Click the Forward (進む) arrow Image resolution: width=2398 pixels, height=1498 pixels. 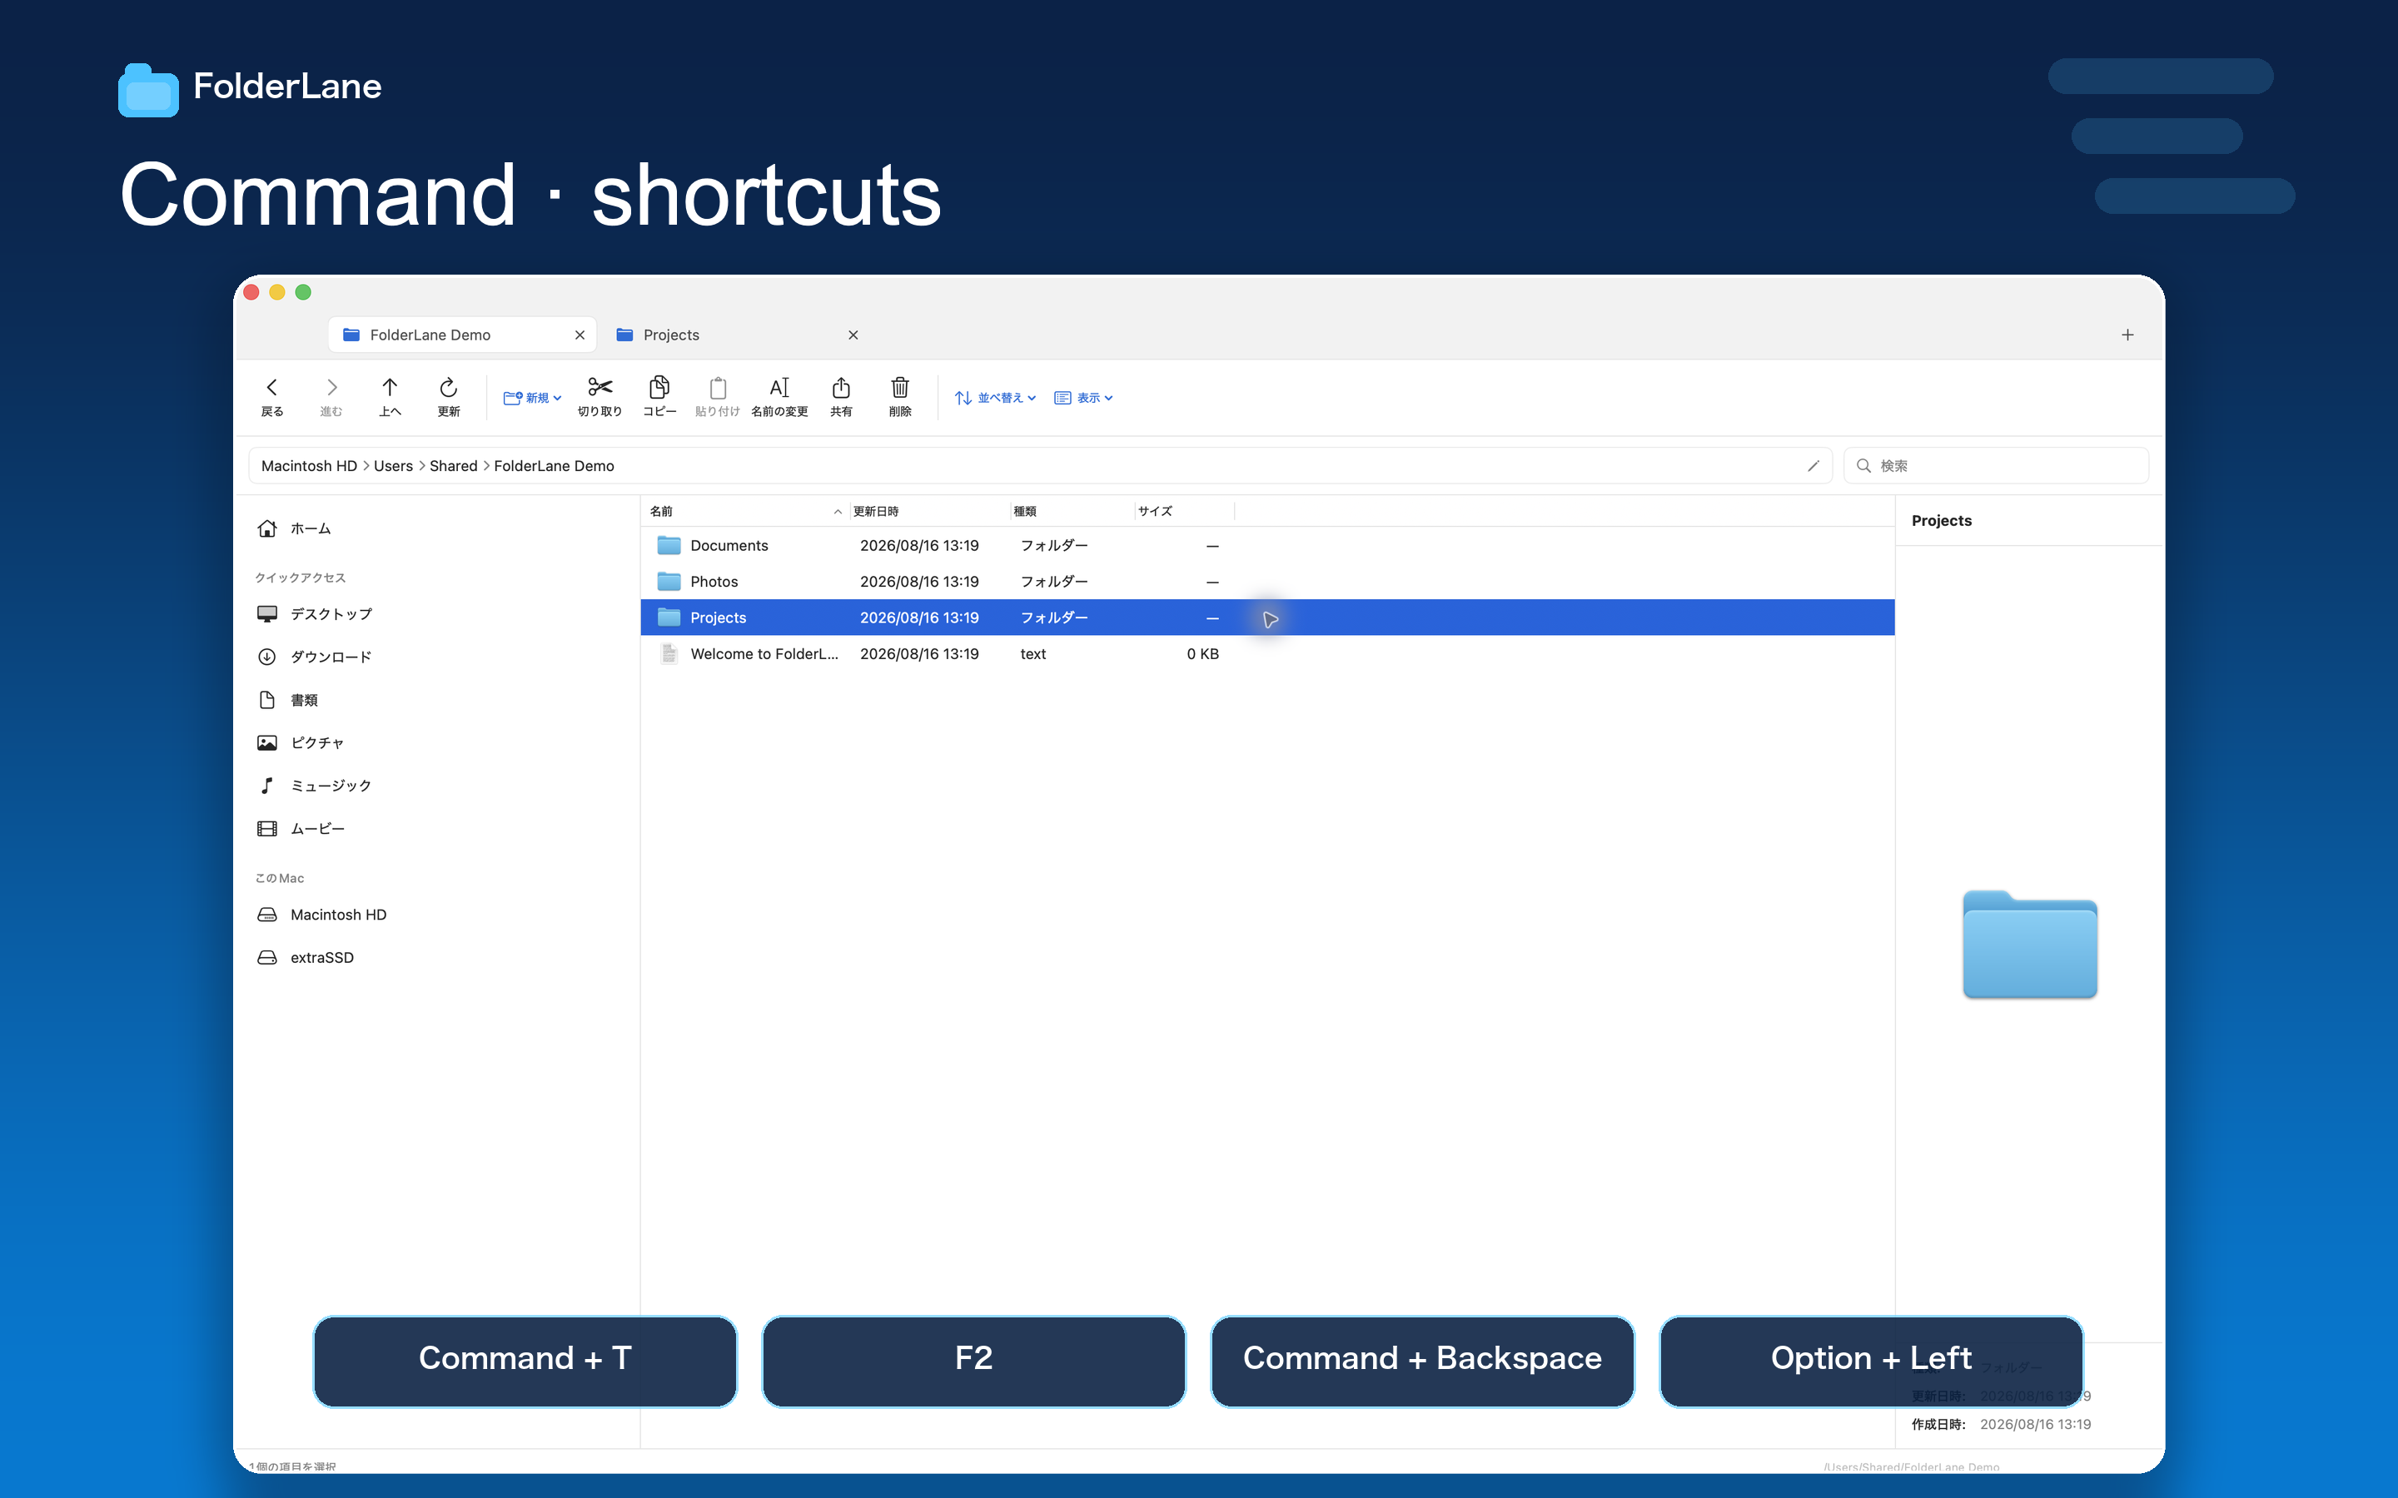[331, 396]
